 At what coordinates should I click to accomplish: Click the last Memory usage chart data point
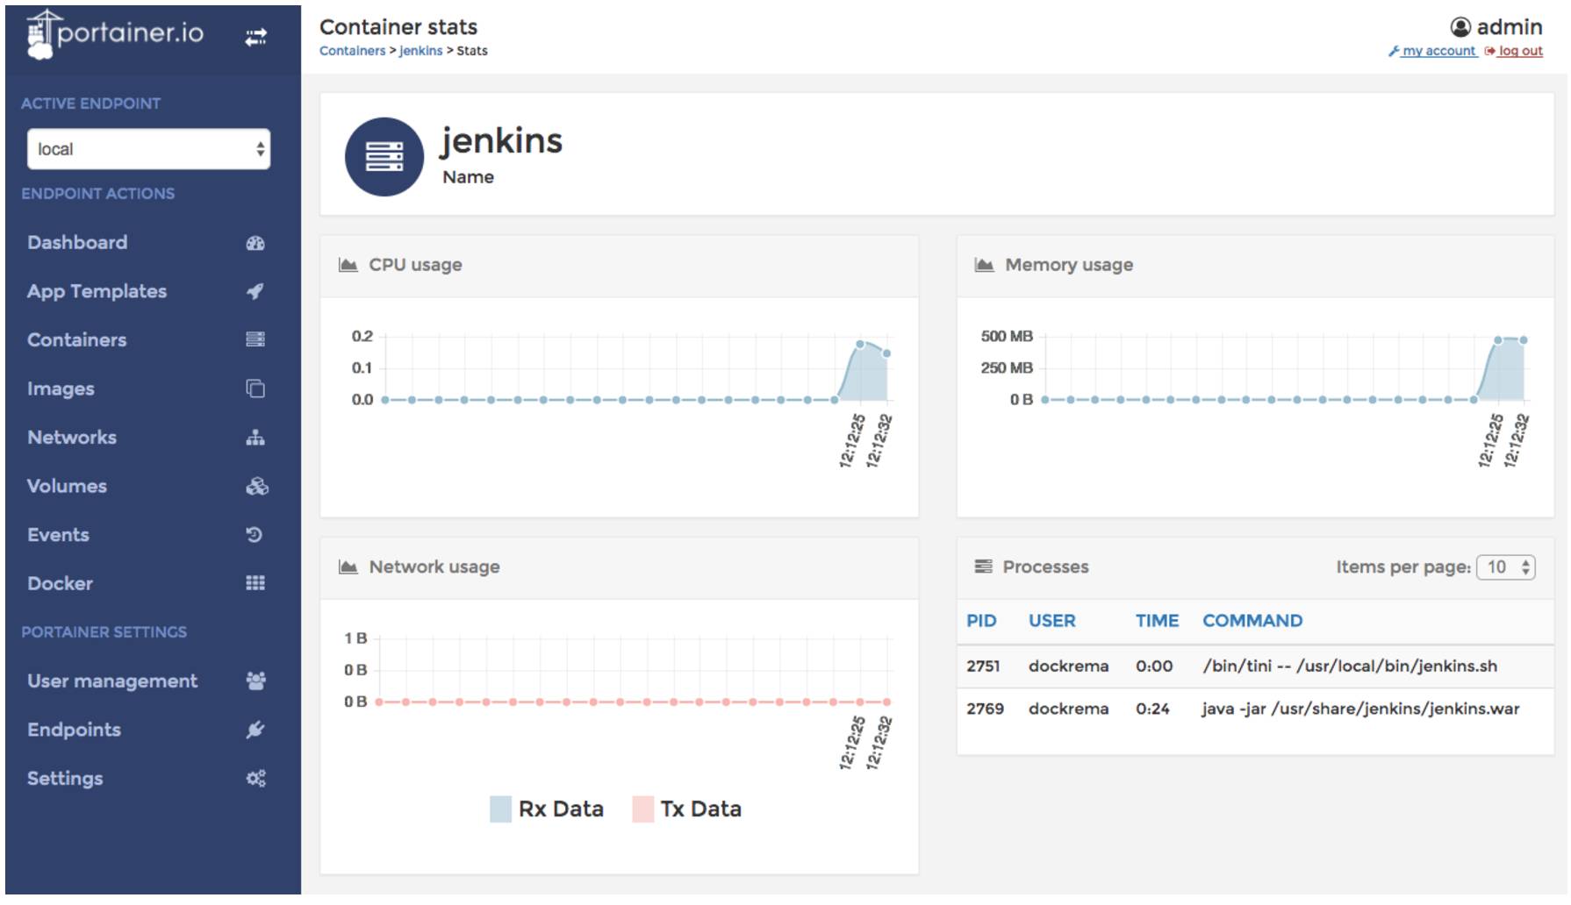click(1524, 339)
